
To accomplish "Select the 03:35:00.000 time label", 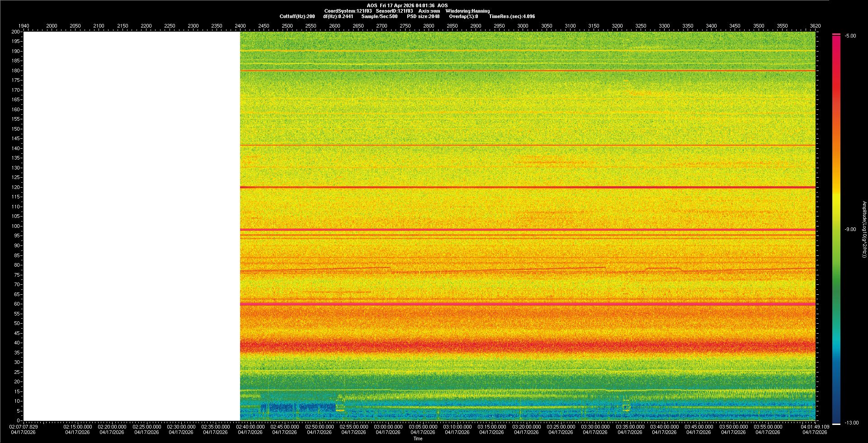I will pos(630,427).
